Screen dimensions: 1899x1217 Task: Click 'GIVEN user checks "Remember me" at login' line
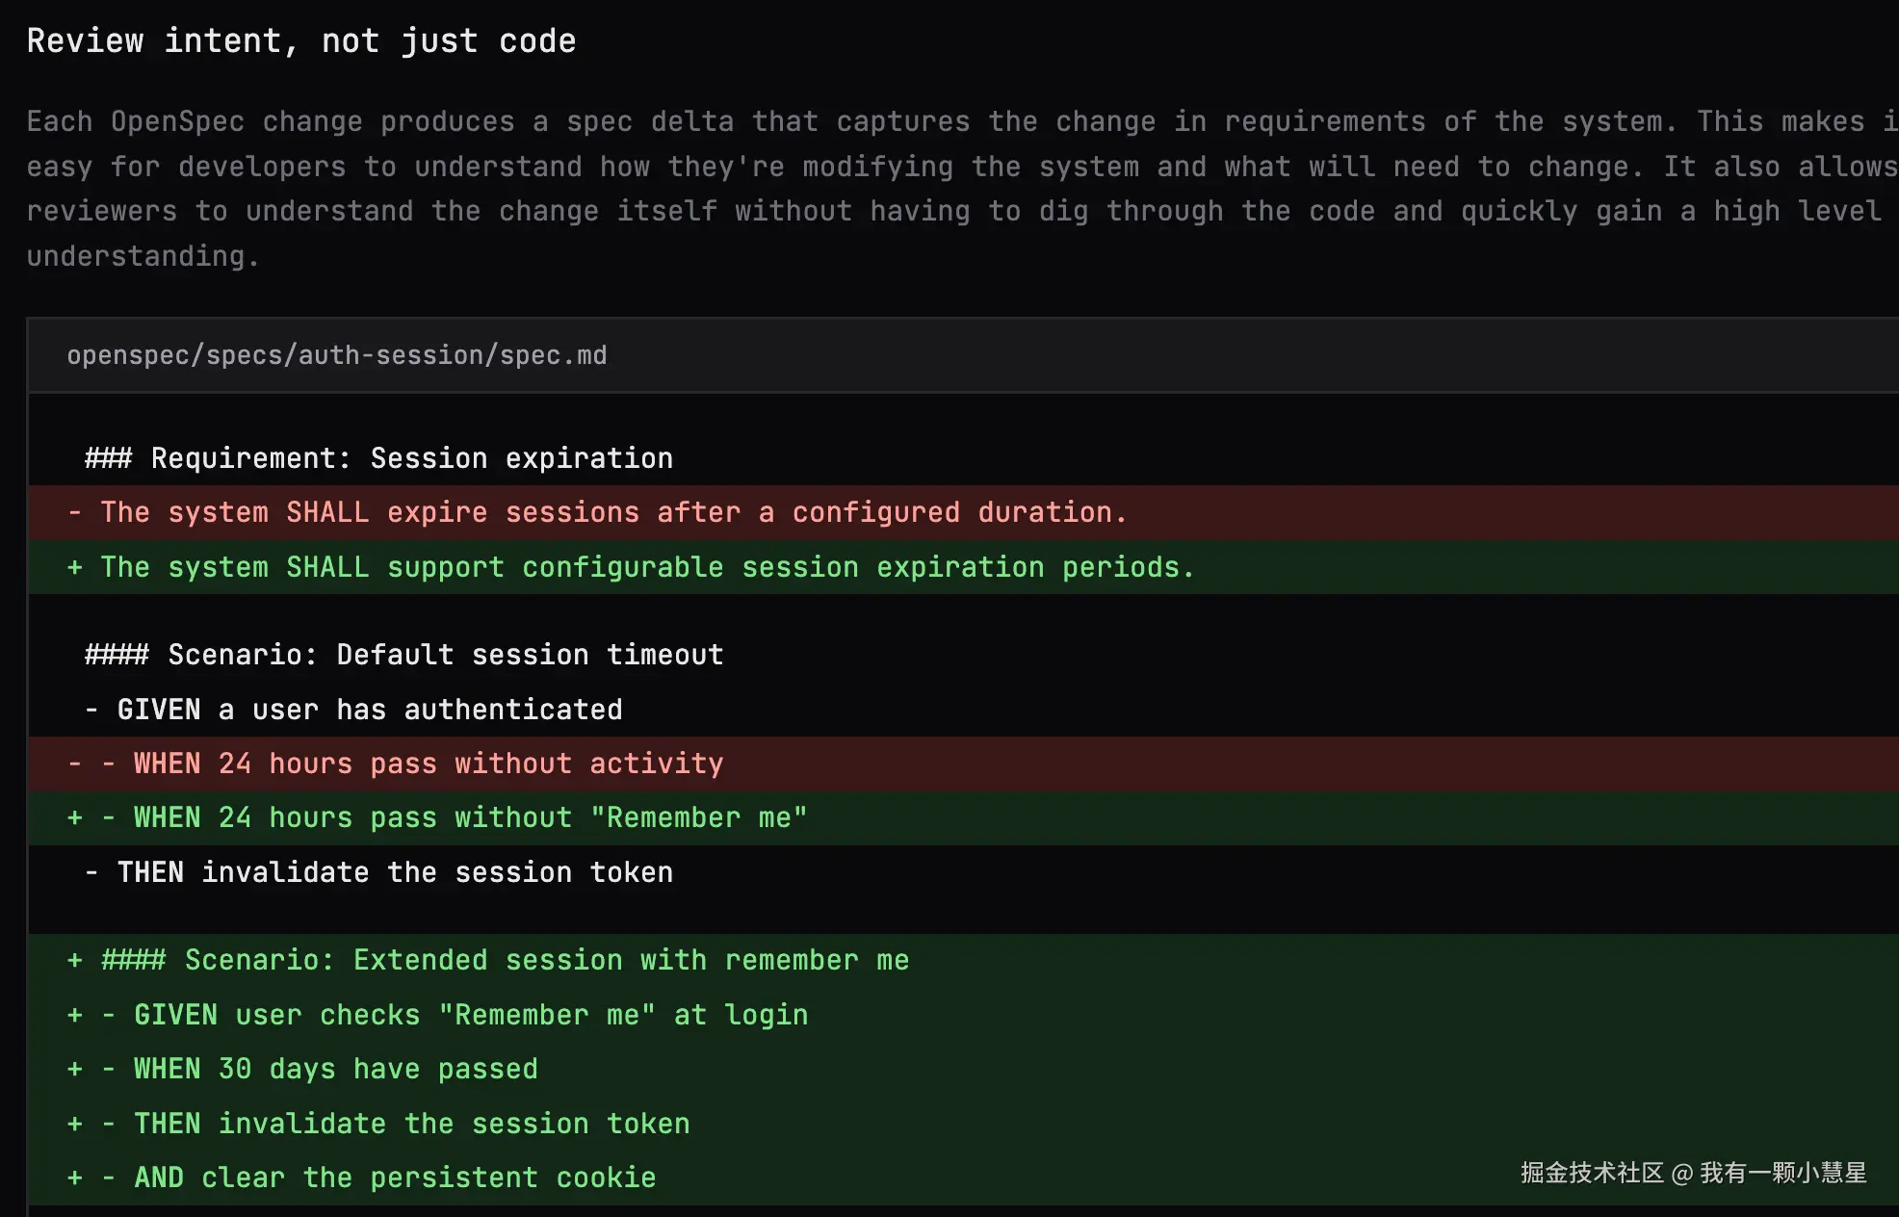[x=455, y=1015]
